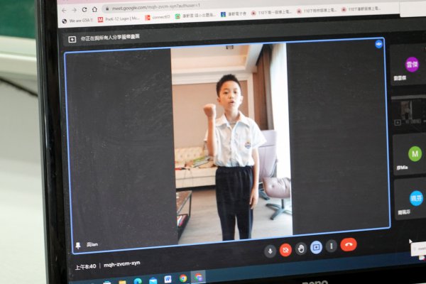Unpin the main video via pin icon
This screenshot has height=284, width=426.
78,246
